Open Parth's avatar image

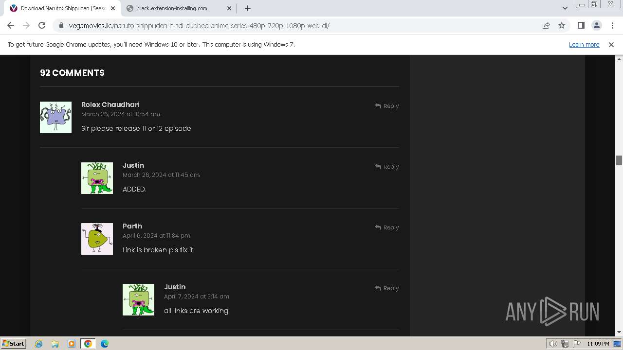pyautogui.click(x=97, y=239)
